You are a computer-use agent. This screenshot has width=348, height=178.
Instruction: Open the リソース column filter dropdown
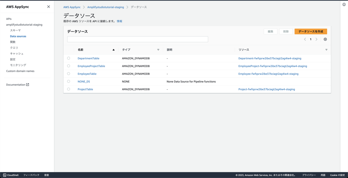(326, 50)
